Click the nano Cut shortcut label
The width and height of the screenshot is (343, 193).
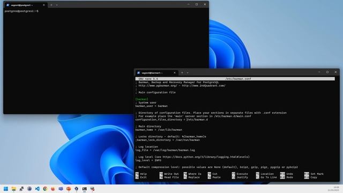[215, 174]
